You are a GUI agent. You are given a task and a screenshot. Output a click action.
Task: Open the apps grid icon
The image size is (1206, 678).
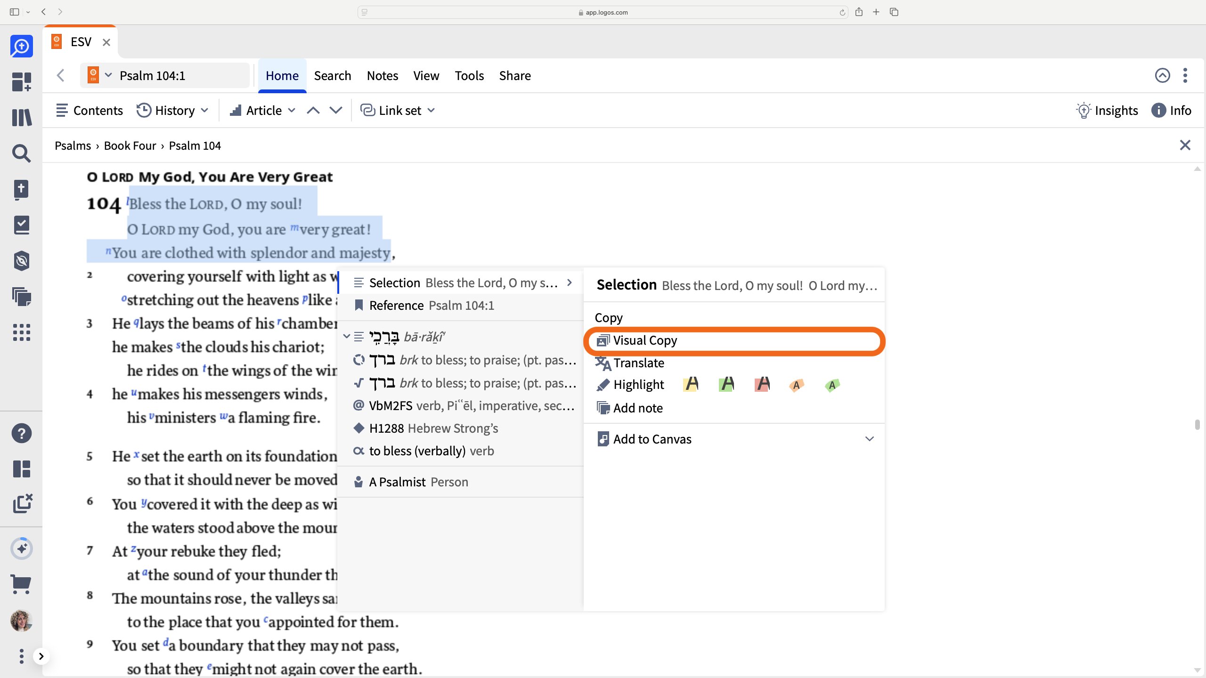(22, 332)
